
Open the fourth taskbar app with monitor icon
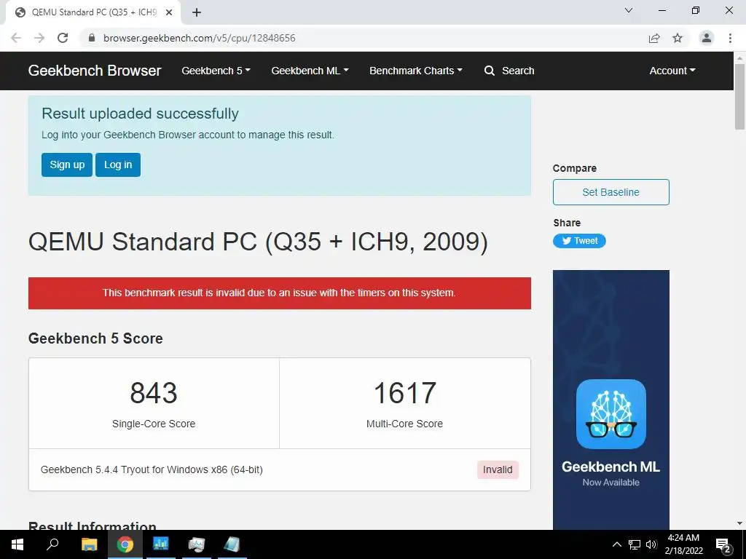tap(197, 544)
